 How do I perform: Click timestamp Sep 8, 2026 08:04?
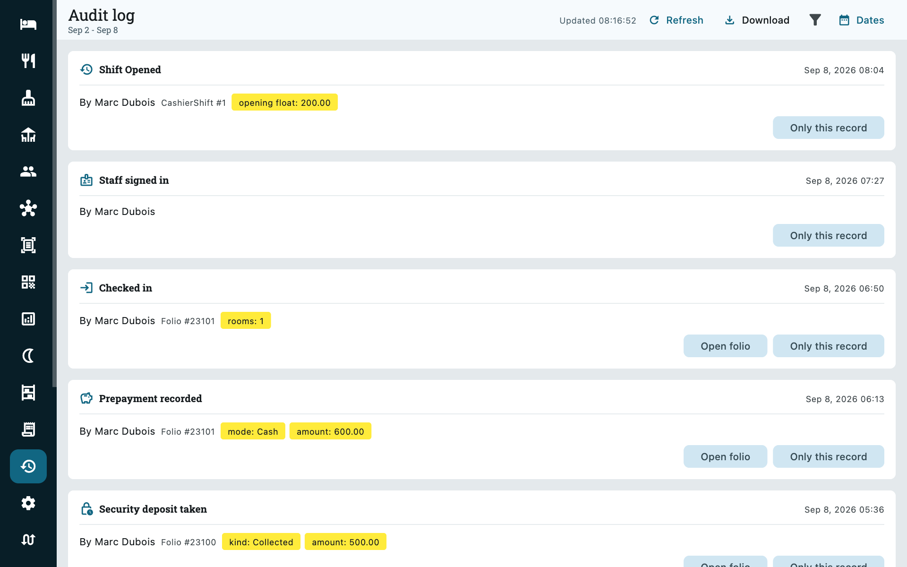point(844,70)
